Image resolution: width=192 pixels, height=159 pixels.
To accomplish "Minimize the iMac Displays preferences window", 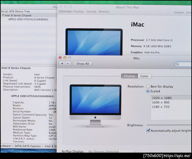I will click(65, 58).
